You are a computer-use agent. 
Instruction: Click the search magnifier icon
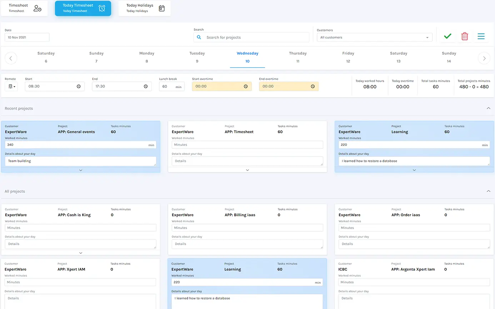click(199, 37)
